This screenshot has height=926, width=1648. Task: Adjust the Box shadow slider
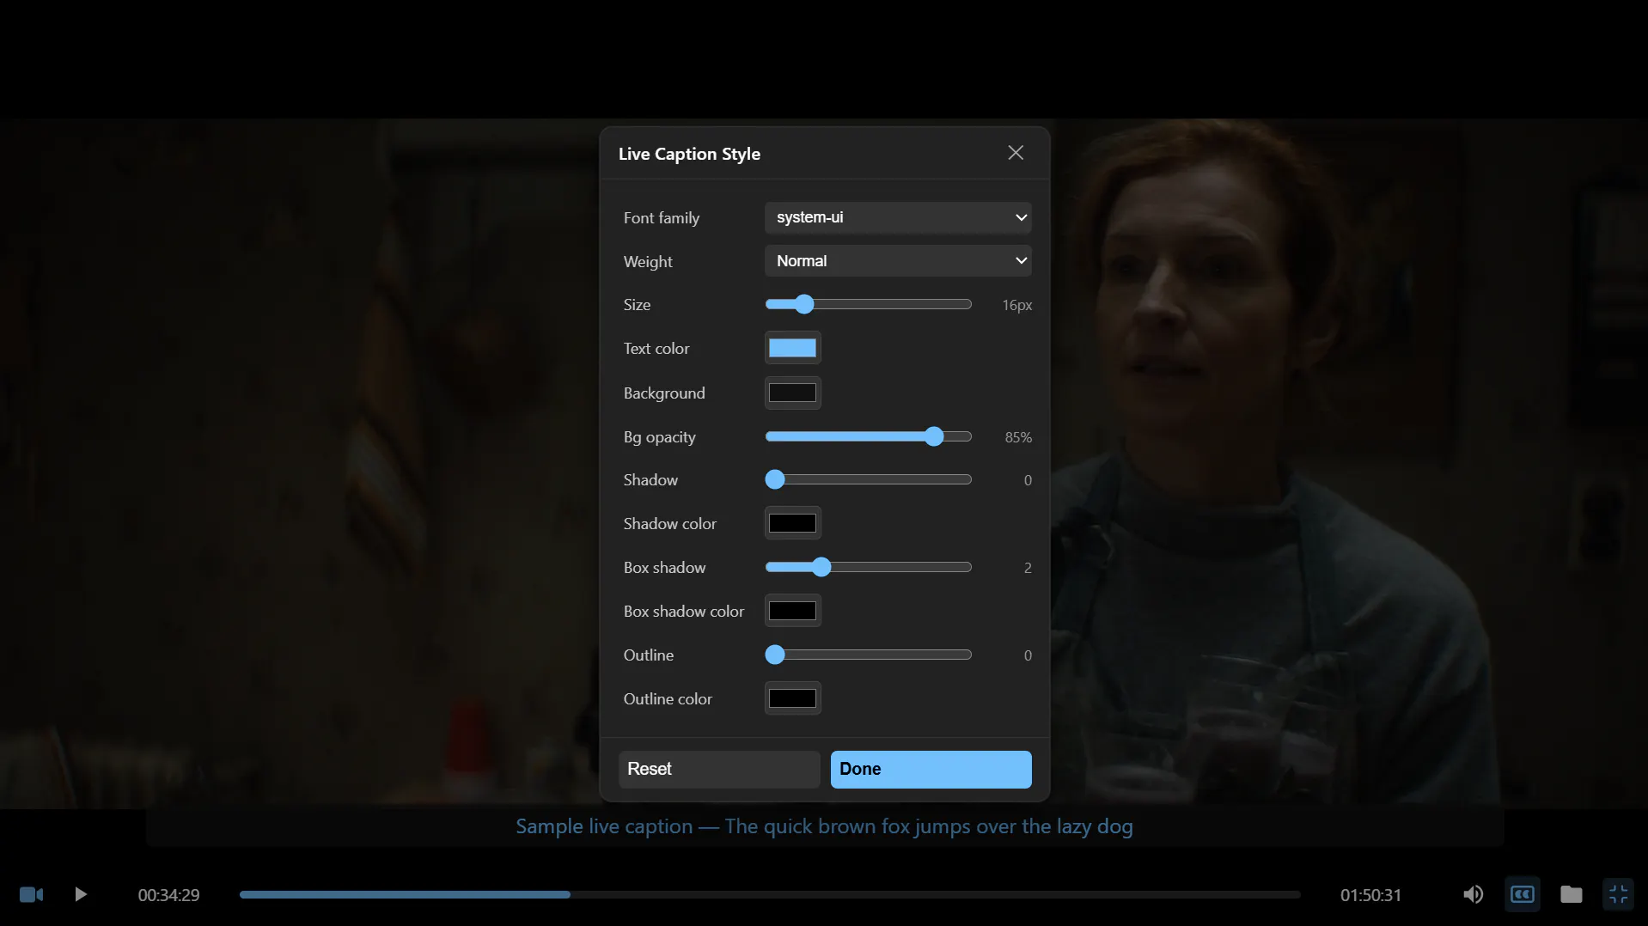868,567
